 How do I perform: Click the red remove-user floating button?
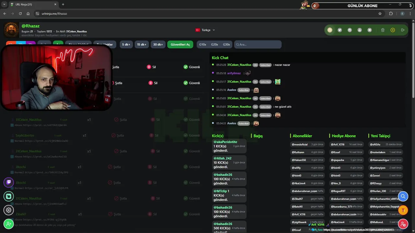[403, 224]
